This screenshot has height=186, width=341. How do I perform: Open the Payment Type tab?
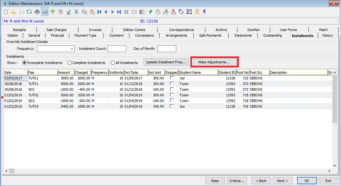(x=85, y=35)
